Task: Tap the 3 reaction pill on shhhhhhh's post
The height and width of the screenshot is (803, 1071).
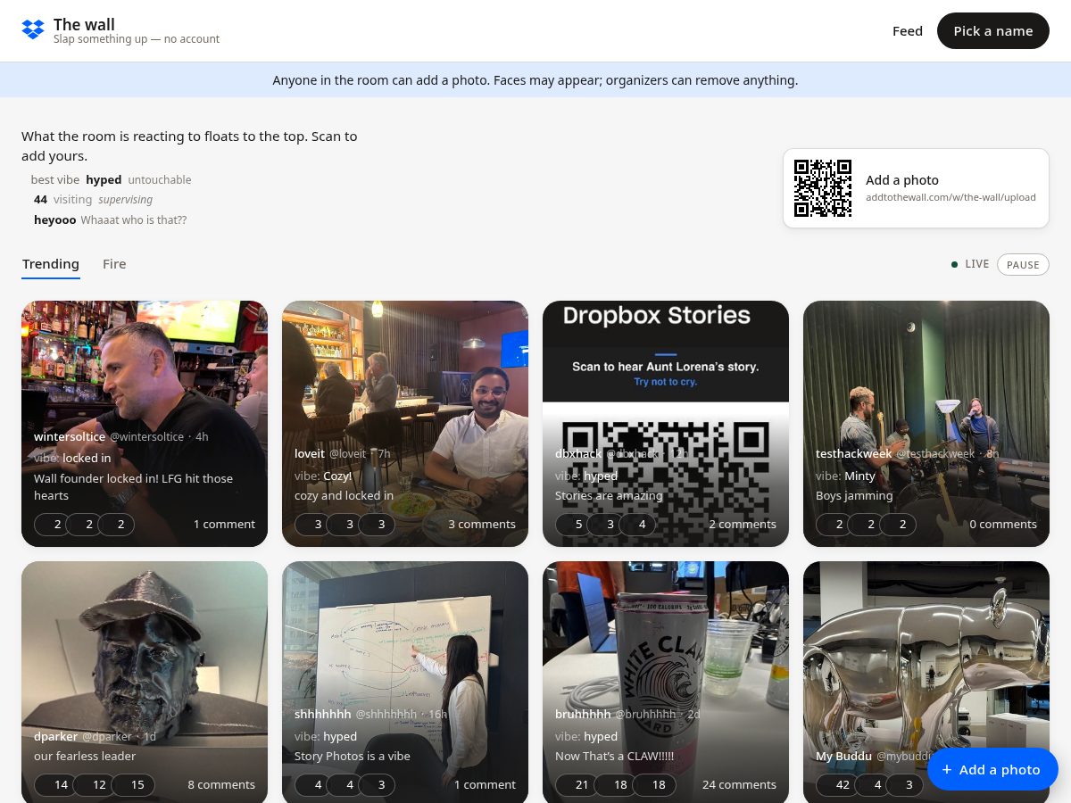Action: point(375,785)
